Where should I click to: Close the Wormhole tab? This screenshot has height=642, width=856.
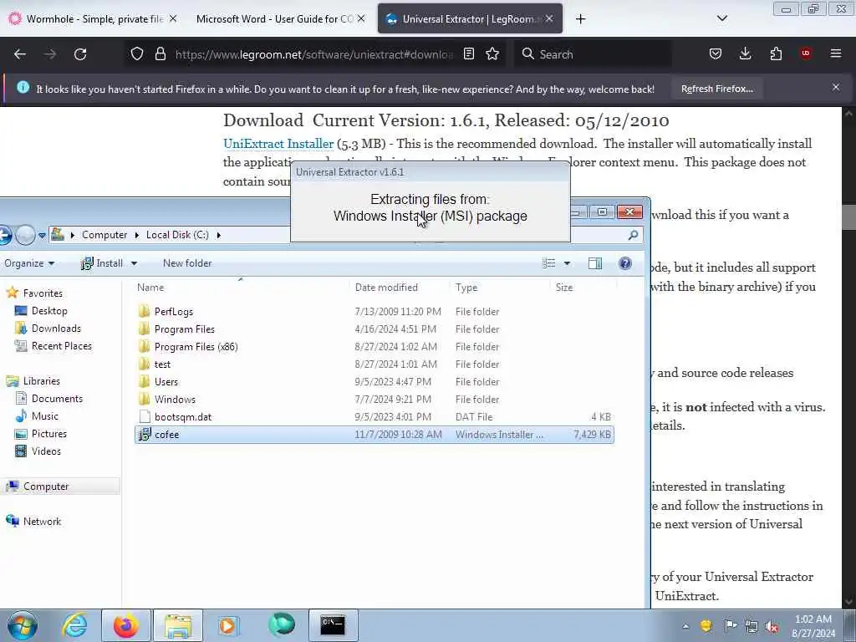[x=173, y=18]
